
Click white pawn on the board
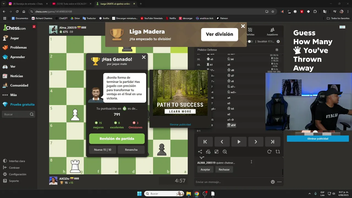75,115
